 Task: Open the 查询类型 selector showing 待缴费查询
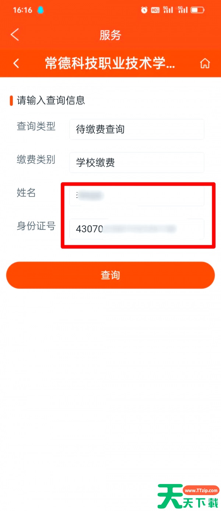[136, 129]
